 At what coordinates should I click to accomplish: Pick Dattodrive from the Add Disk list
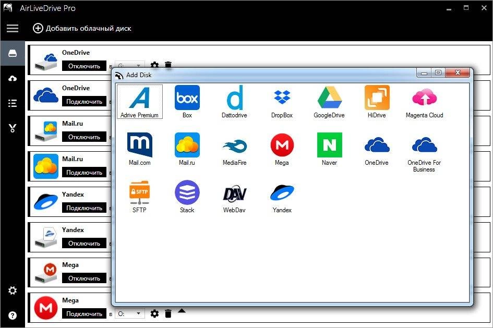pyautogui.click(x=234, y=102)
